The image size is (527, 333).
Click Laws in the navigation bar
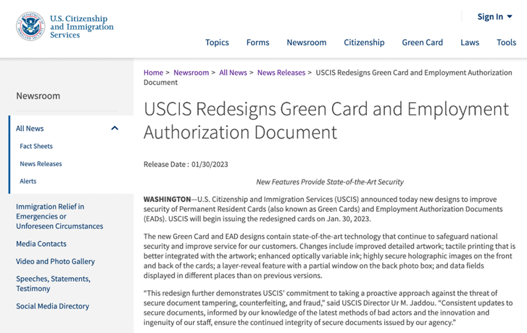(470, 42)
